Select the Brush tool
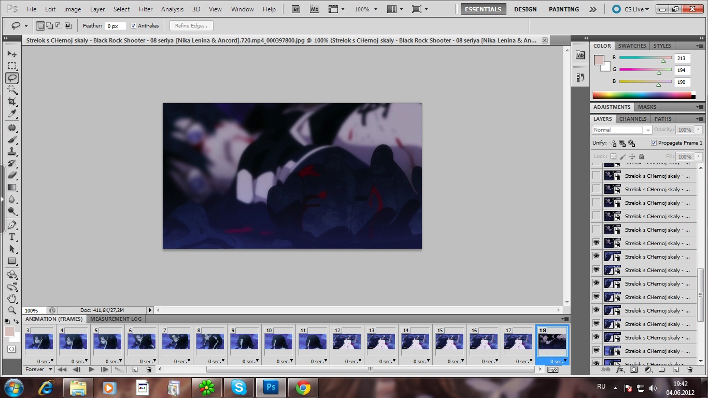708x398 pixels. point(12,139)
